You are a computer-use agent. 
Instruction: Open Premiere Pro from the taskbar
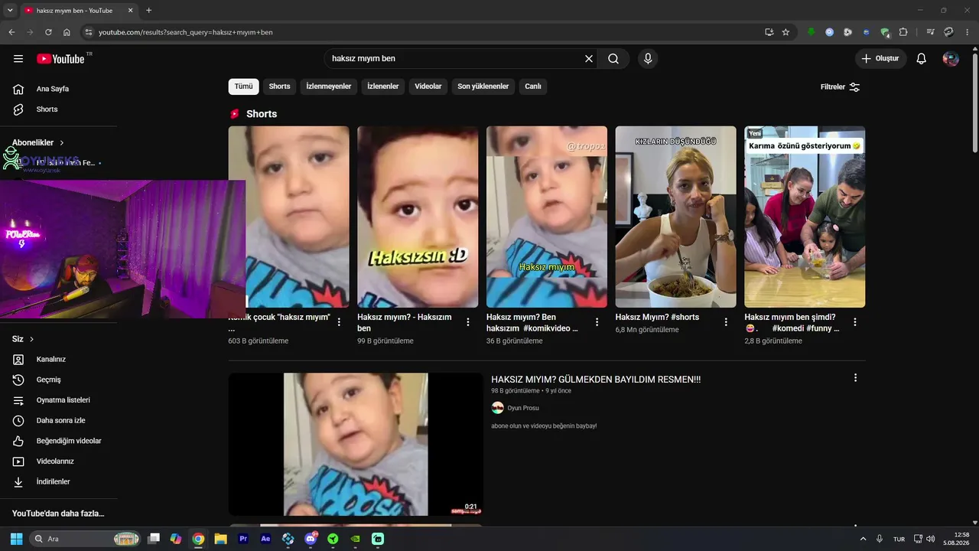243,539
